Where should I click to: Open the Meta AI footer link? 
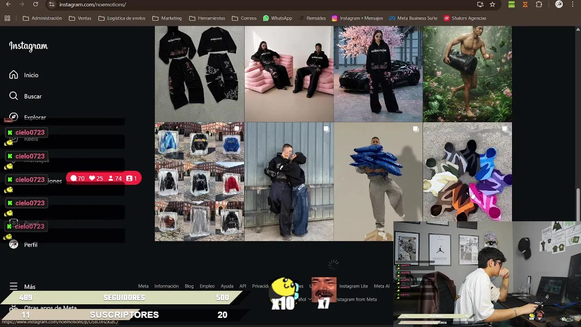[x=381, y=286]
